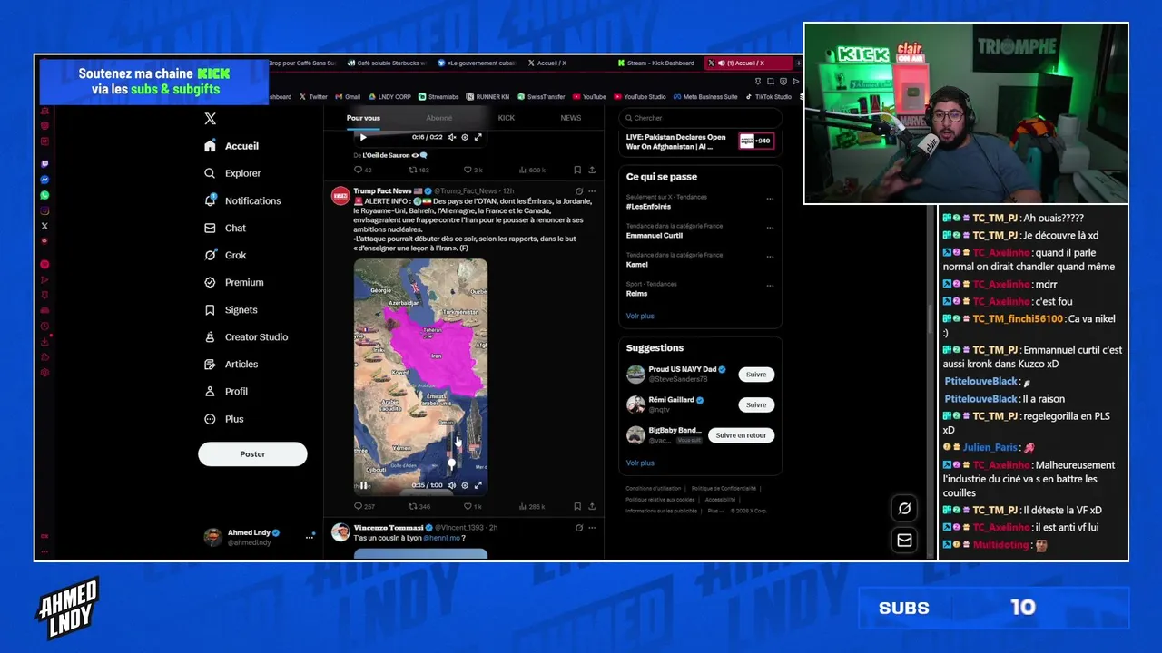This screenshot has width=1162, height=653.
Task: Open Signets bookmarks
Action: (x=231, y=309)
